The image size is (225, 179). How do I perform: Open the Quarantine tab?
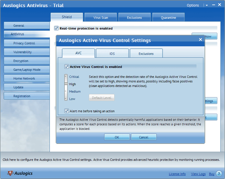coord(168,17)
